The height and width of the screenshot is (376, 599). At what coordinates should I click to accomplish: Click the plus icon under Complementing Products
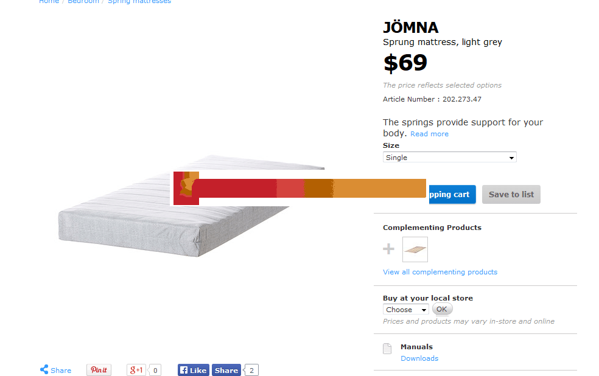tap(388, 249)
